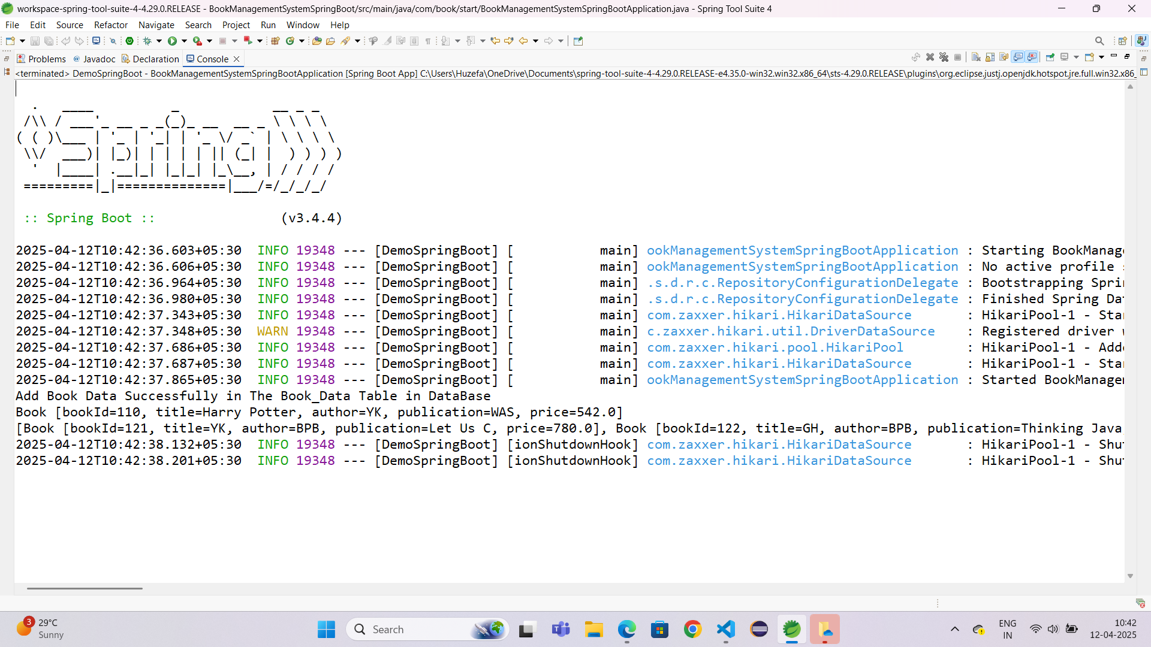Click the Remove Launch X icon
This screenshot has height=647, width=1151.
pyautogui.click(x=930, y=57)
